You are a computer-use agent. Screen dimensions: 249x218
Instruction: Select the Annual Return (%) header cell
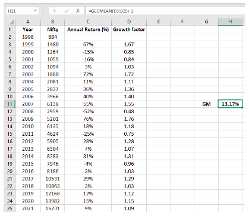(x=88, y=29)
